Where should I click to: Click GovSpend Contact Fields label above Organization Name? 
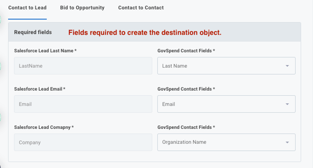[x=186, y=127]
